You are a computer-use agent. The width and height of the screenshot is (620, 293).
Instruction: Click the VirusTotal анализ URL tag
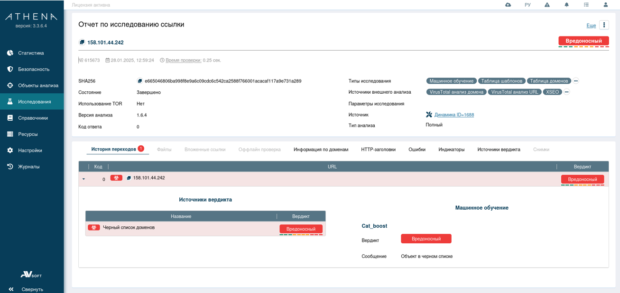click(515, 92)
